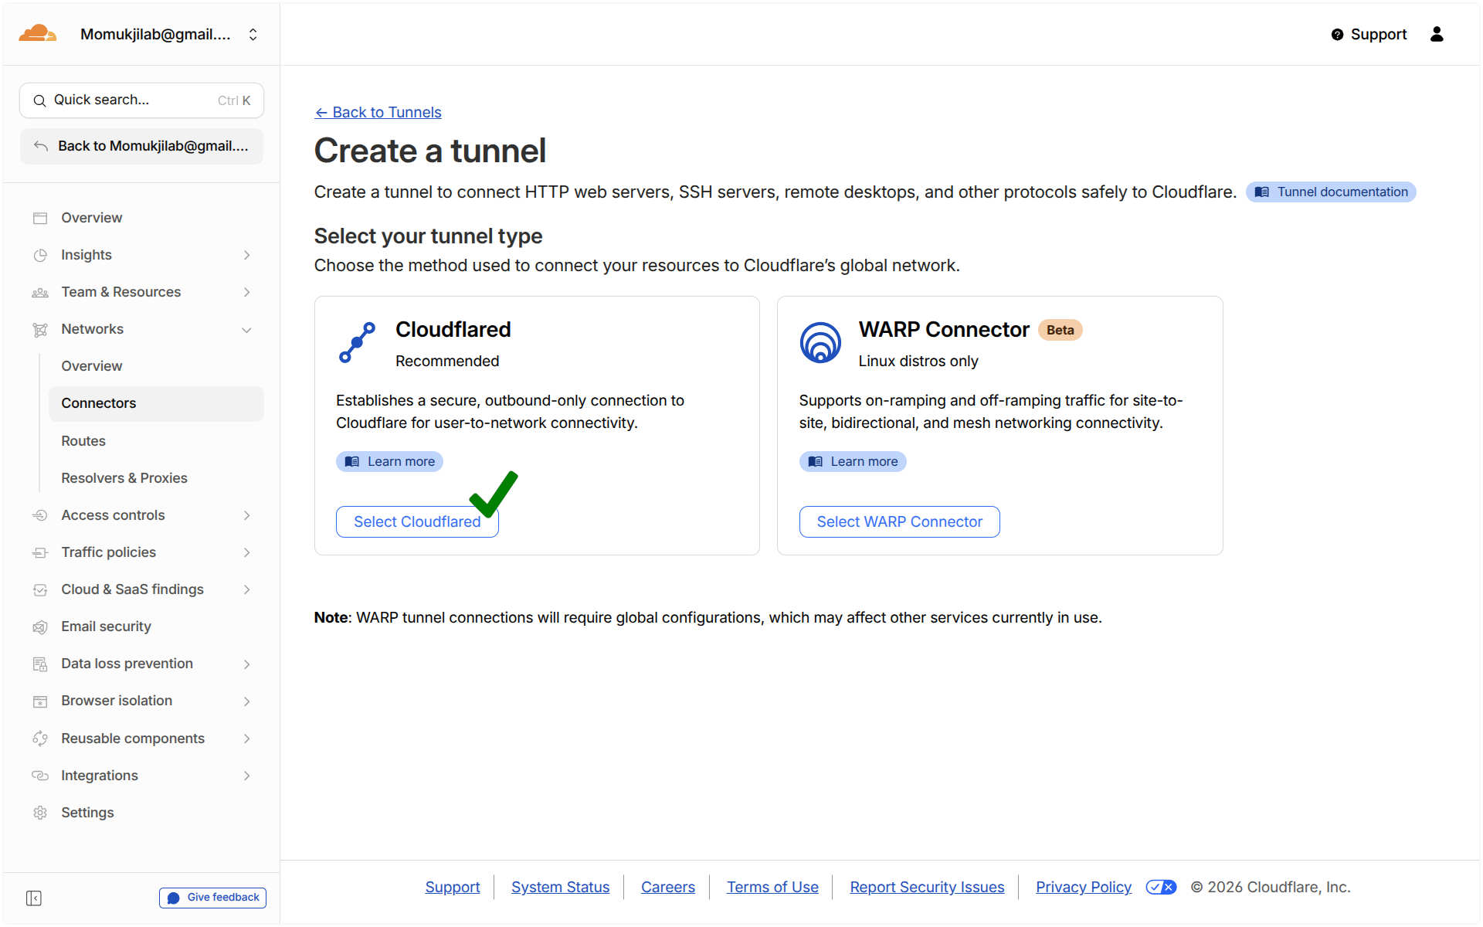Click the Cloudflared tunnel icon

click(x=357, y=342)
